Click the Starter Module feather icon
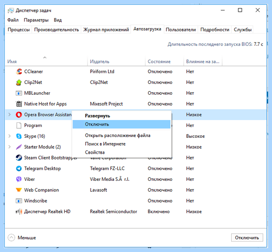 pyautogui.click(x=19, y=147)
